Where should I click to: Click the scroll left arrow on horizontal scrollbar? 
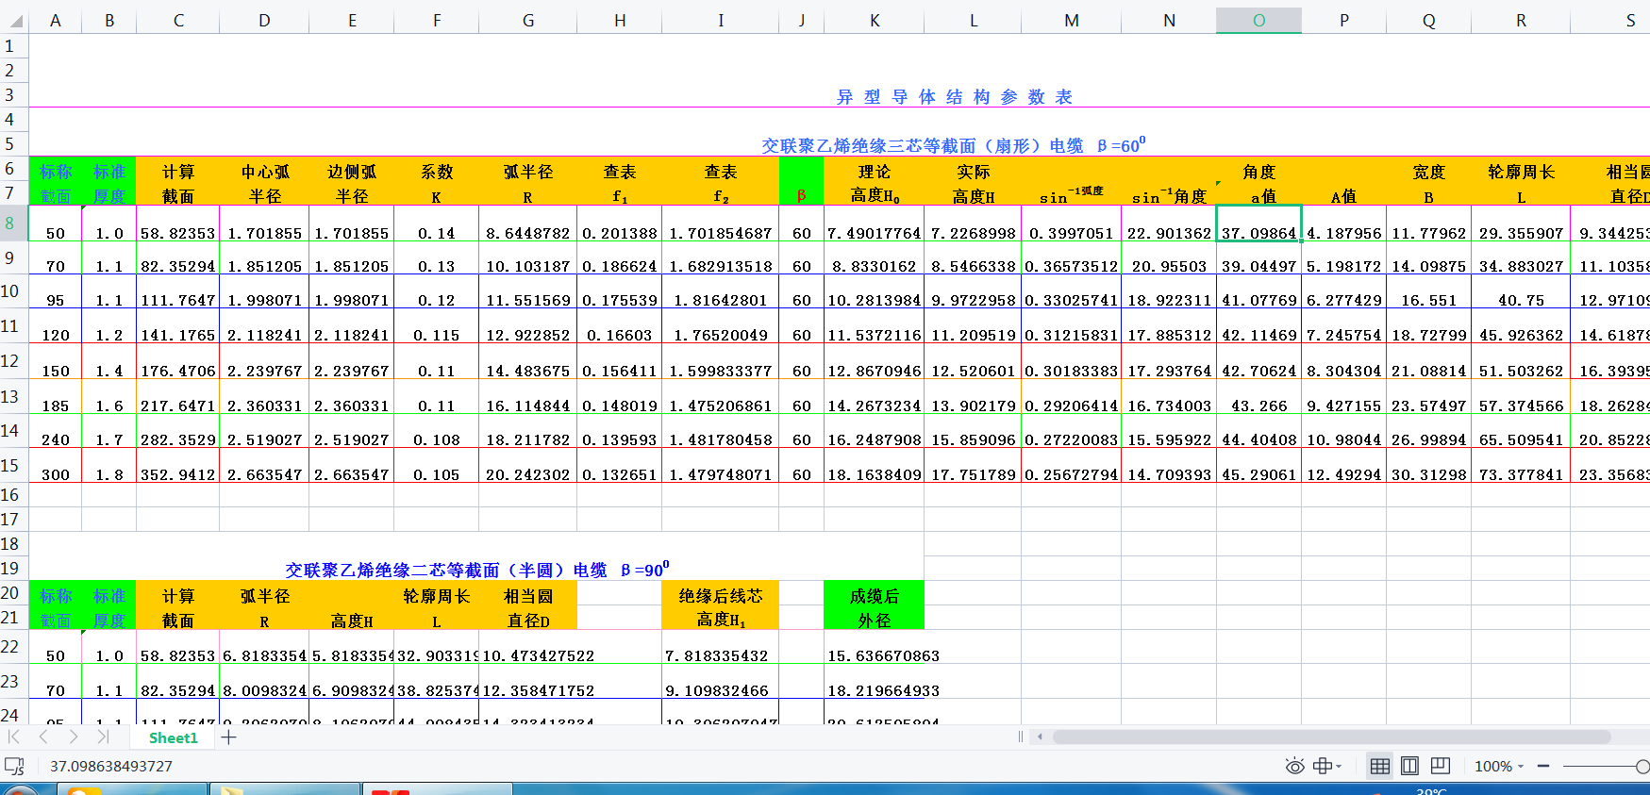click(1040, 737)
